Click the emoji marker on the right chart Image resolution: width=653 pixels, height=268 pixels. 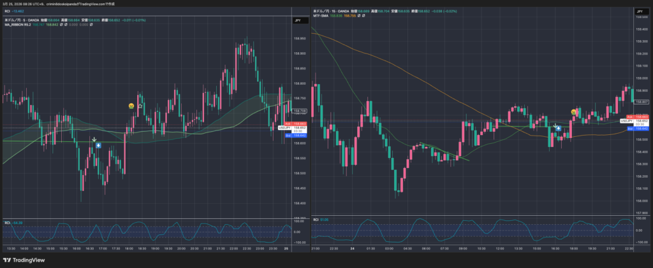tap(574, 112)
